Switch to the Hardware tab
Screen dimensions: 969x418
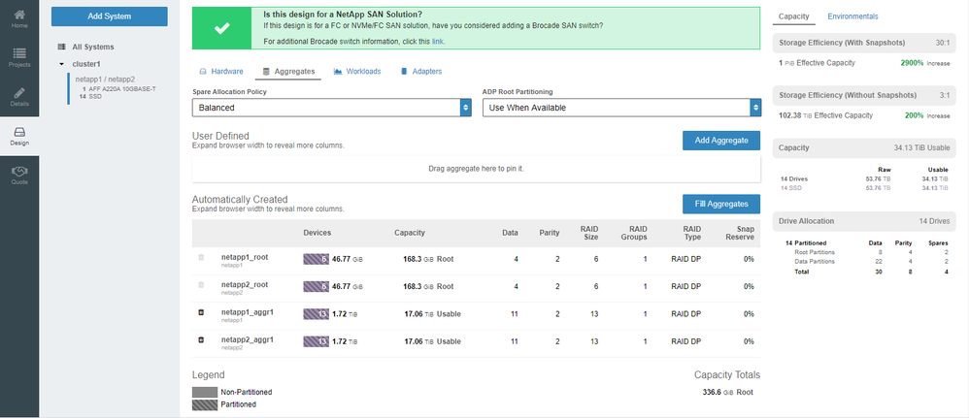click(221, 72)
